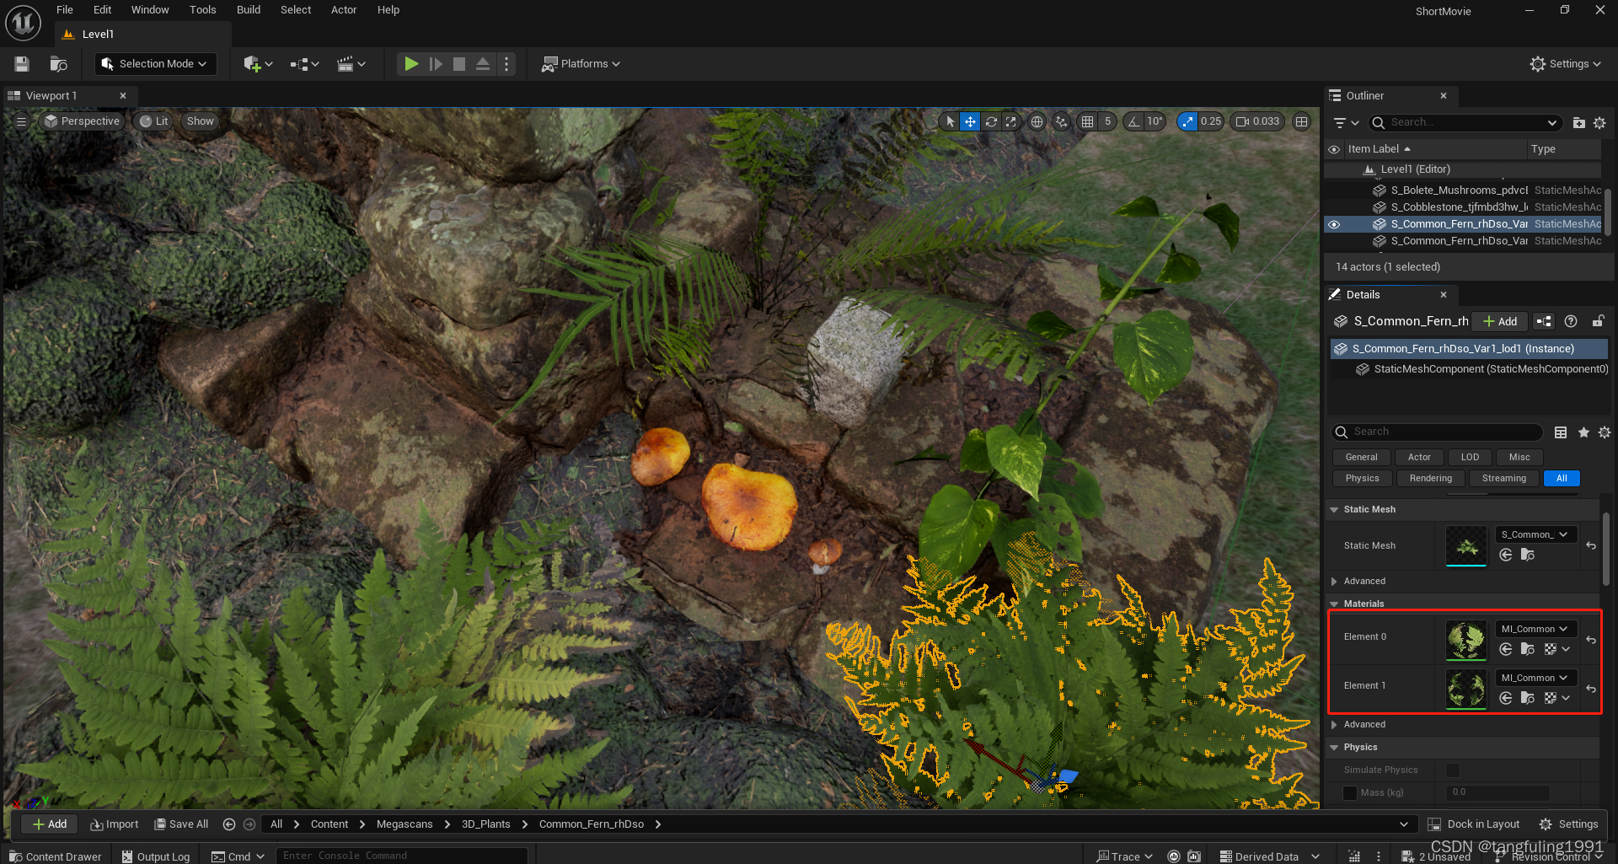Viewport: 1618px width, 864px height.
Task: Create a new folder in the Outliner
Action: [x=1579, y=122]
